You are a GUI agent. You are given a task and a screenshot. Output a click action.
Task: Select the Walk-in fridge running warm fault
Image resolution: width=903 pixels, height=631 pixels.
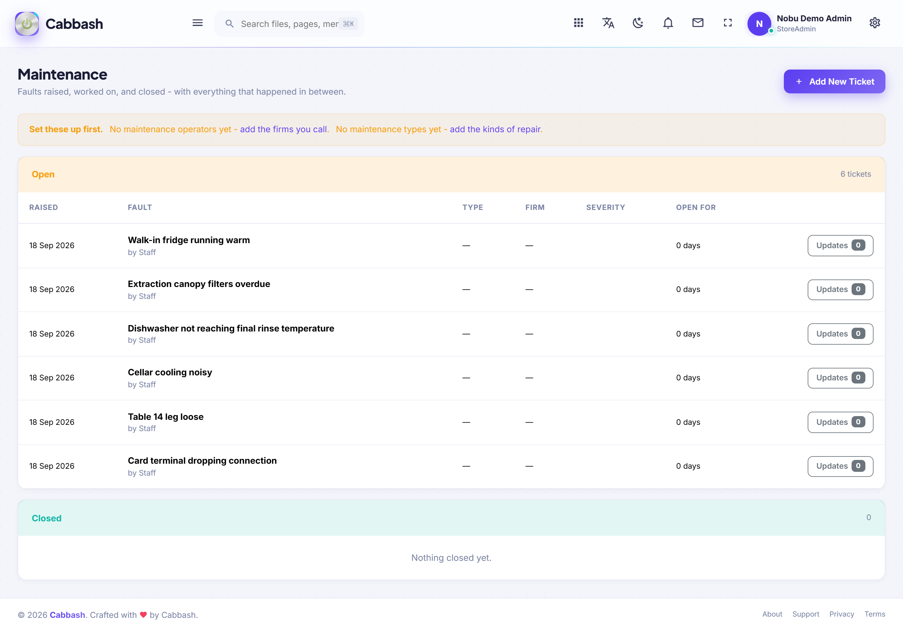click(189, 240)
